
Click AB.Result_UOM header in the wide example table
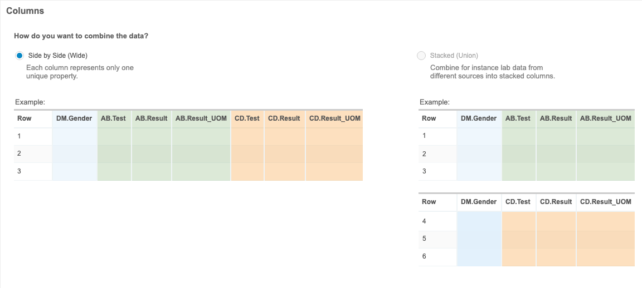[x=201, y=118]
